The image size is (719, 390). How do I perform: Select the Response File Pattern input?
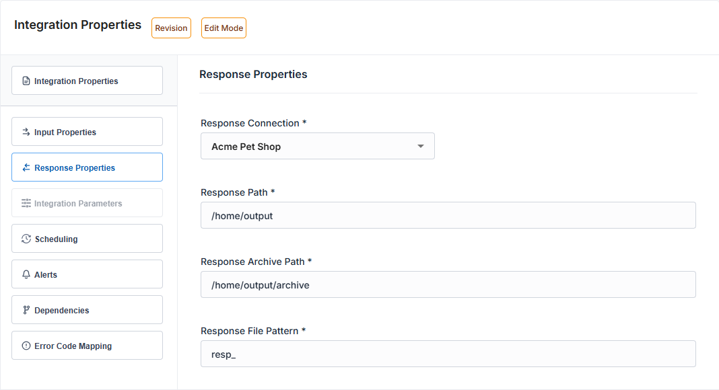pyautogui.click(x=448, y=354)
